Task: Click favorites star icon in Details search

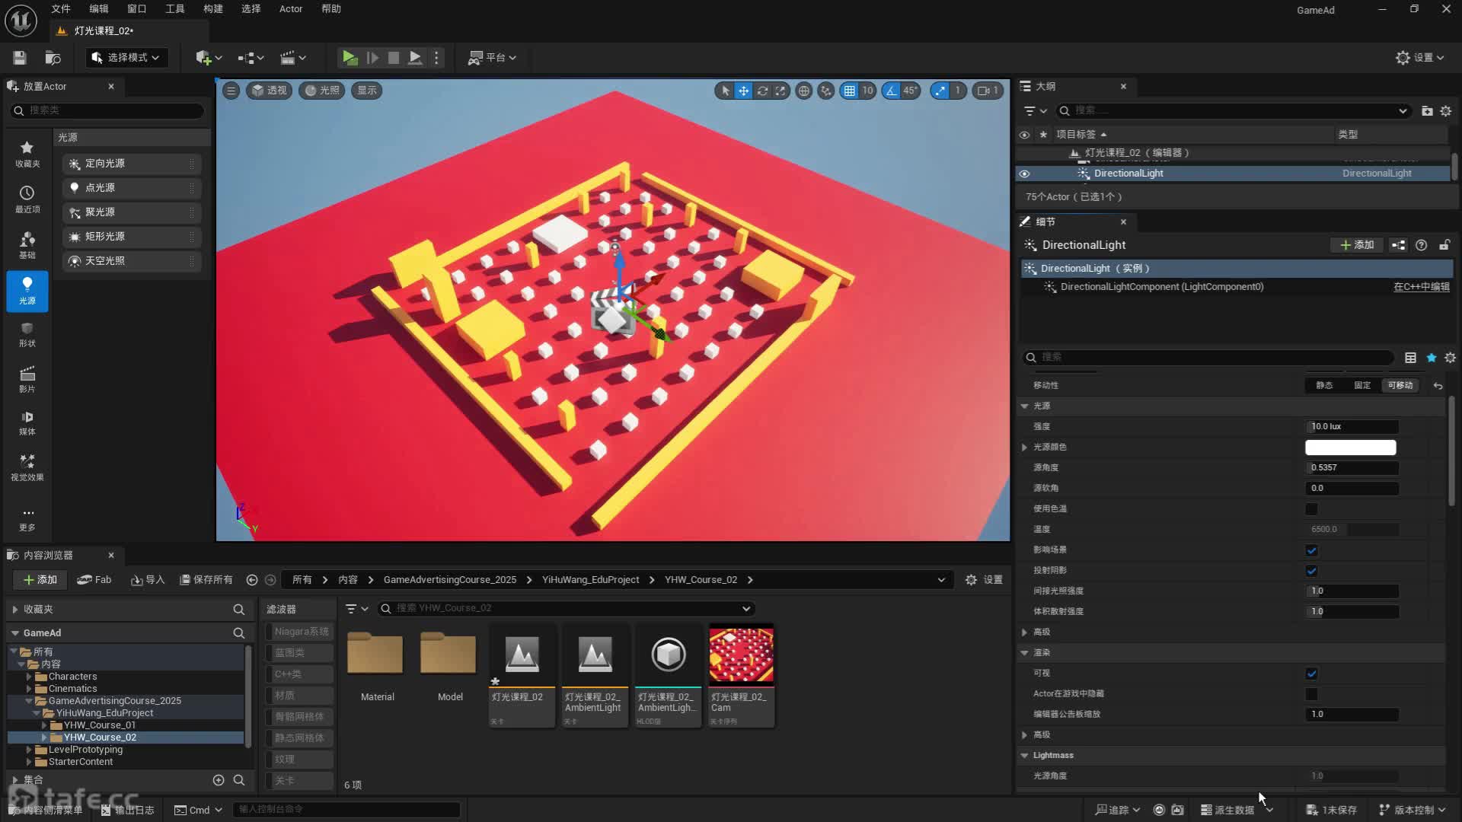Action: 1432,358
